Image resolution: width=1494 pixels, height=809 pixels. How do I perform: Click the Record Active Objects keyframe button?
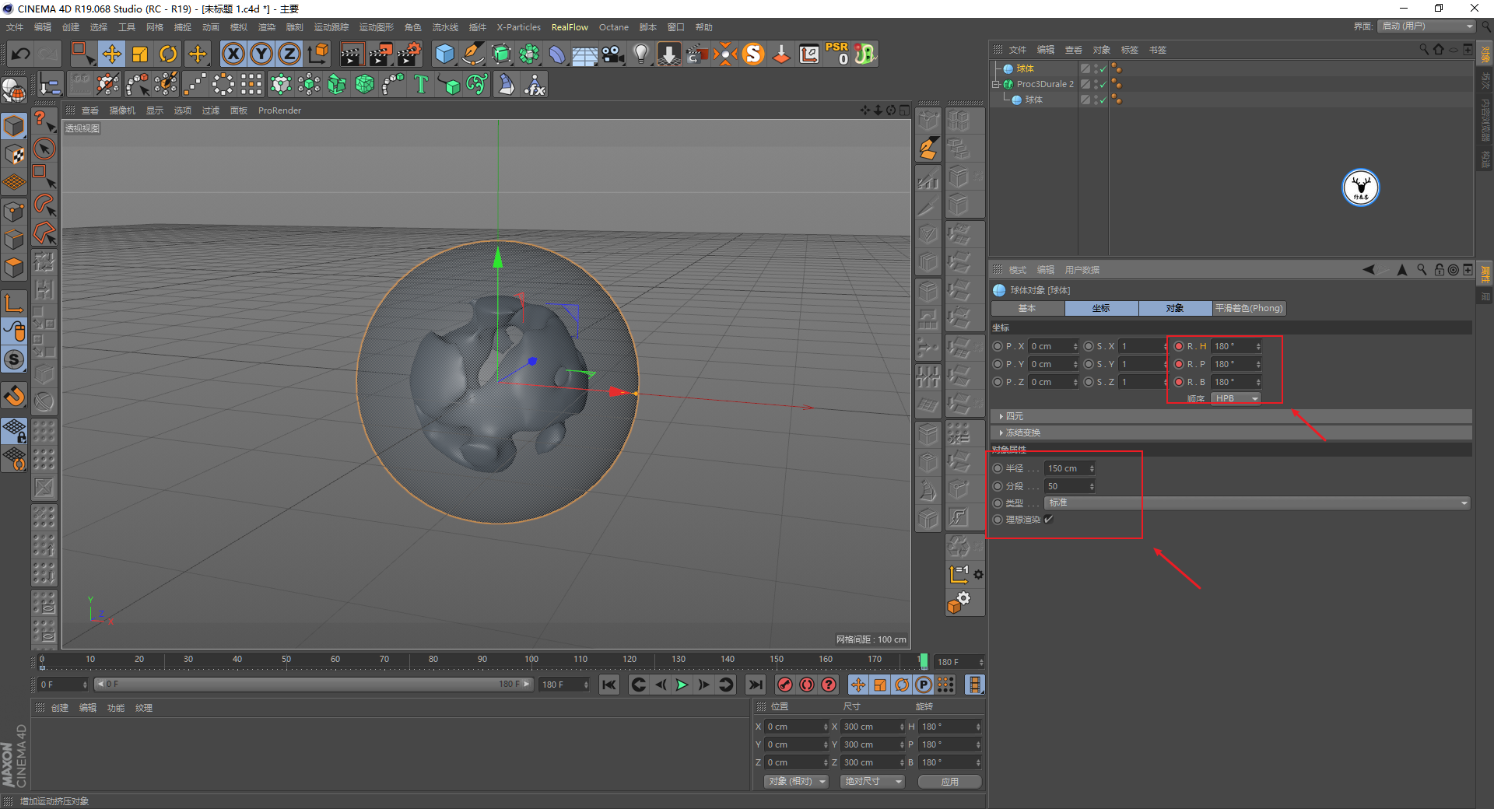click(x=785, y=685)
